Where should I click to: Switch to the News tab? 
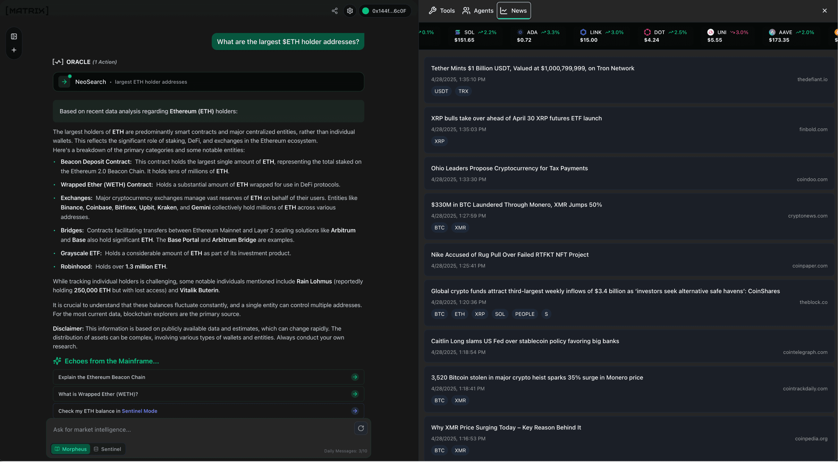click(x=514, y=10)
